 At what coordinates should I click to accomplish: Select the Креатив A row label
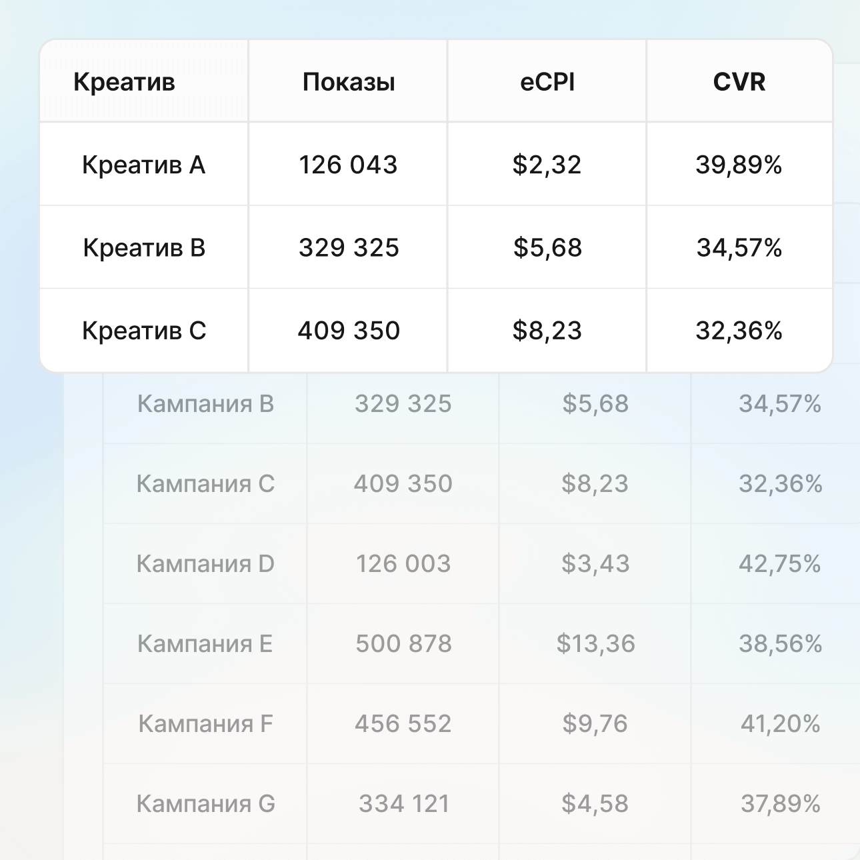(x=143, y=165)
